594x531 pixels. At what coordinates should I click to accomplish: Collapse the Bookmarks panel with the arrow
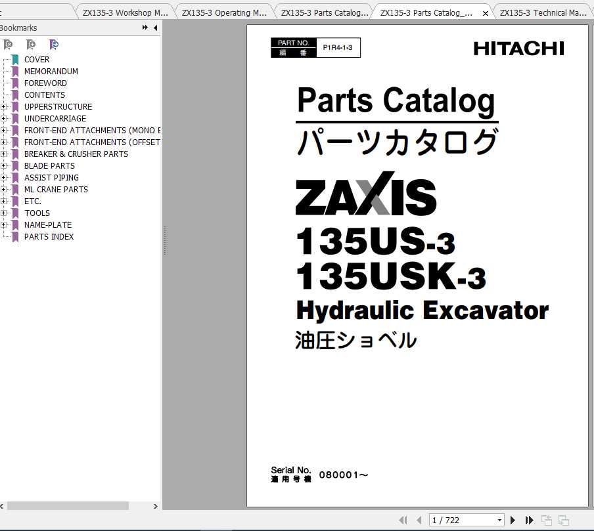(156, 28)
